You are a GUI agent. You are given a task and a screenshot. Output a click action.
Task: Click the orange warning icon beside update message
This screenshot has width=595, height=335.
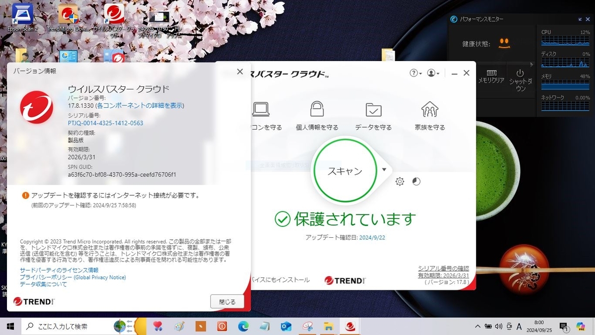[x=25, y=196]
